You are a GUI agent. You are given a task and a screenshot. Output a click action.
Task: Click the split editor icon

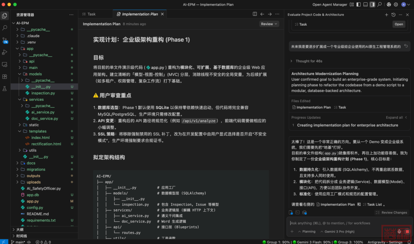point(255,14)
